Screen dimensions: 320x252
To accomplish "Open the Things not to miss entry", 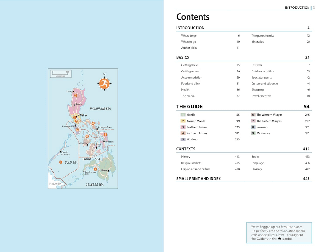I will click(262, 36).
